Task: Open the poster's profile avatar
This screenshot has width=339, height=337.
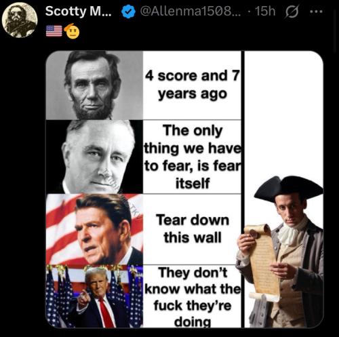Action: point(20,20)
